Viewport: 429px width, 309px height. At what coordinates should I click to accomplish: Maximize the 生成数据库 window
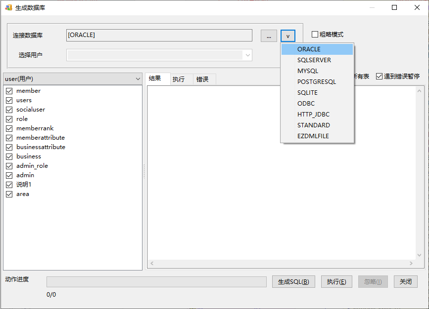[394, 7]
